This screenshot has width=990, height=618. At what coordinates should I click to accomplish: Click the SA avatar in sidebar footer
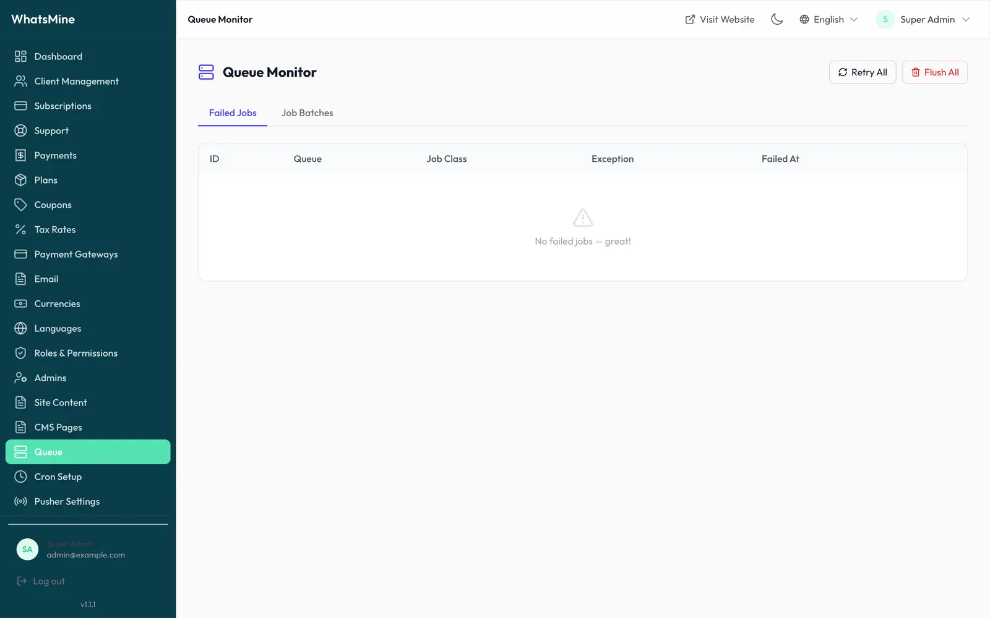pos(27,549)
